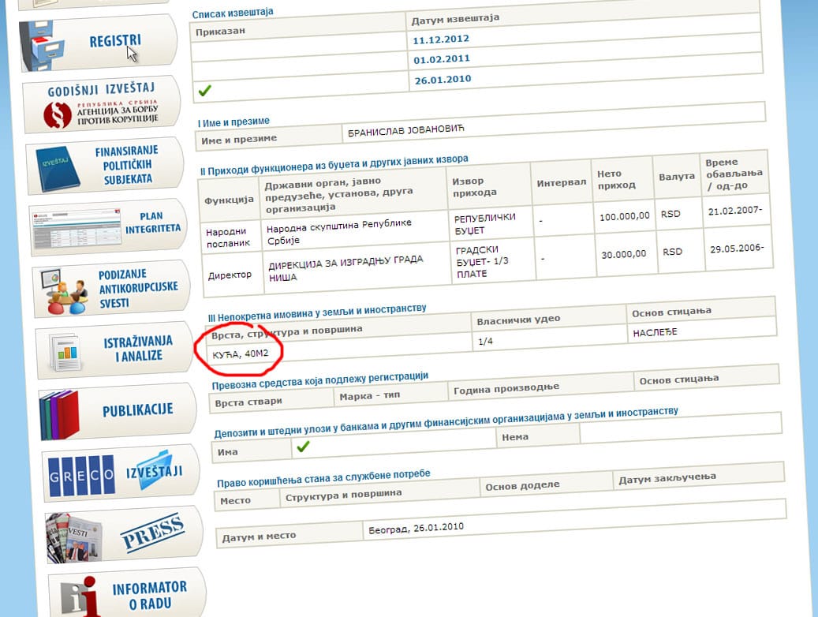Open Finansiranje Političkih Subjekata menu

126,165
